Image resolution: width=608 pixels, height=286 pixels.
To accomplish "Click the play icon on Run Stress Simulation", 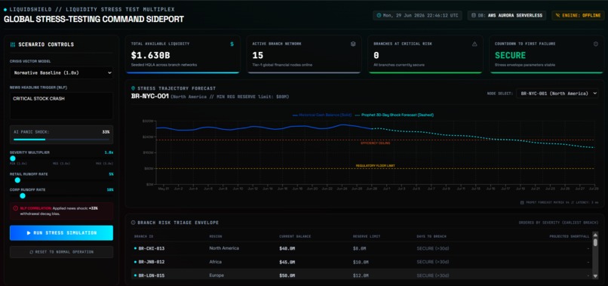I will pos(29,233).
